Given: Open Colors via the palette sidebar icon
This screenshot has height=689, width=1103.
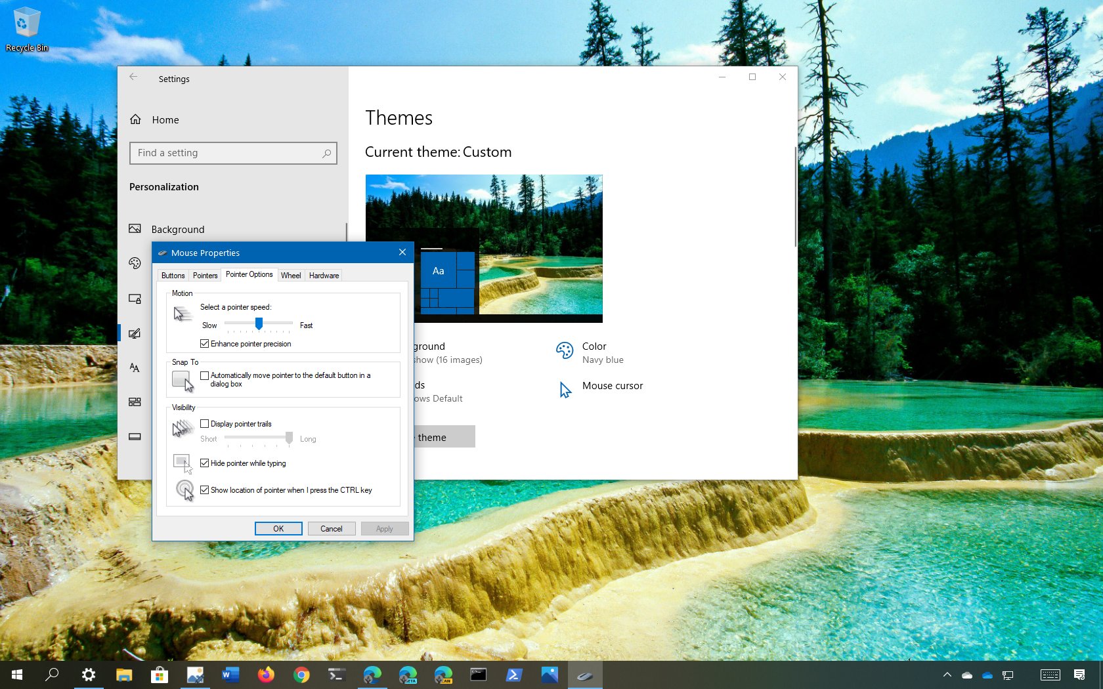Looking at the screenshot, I should pos(135,263).
